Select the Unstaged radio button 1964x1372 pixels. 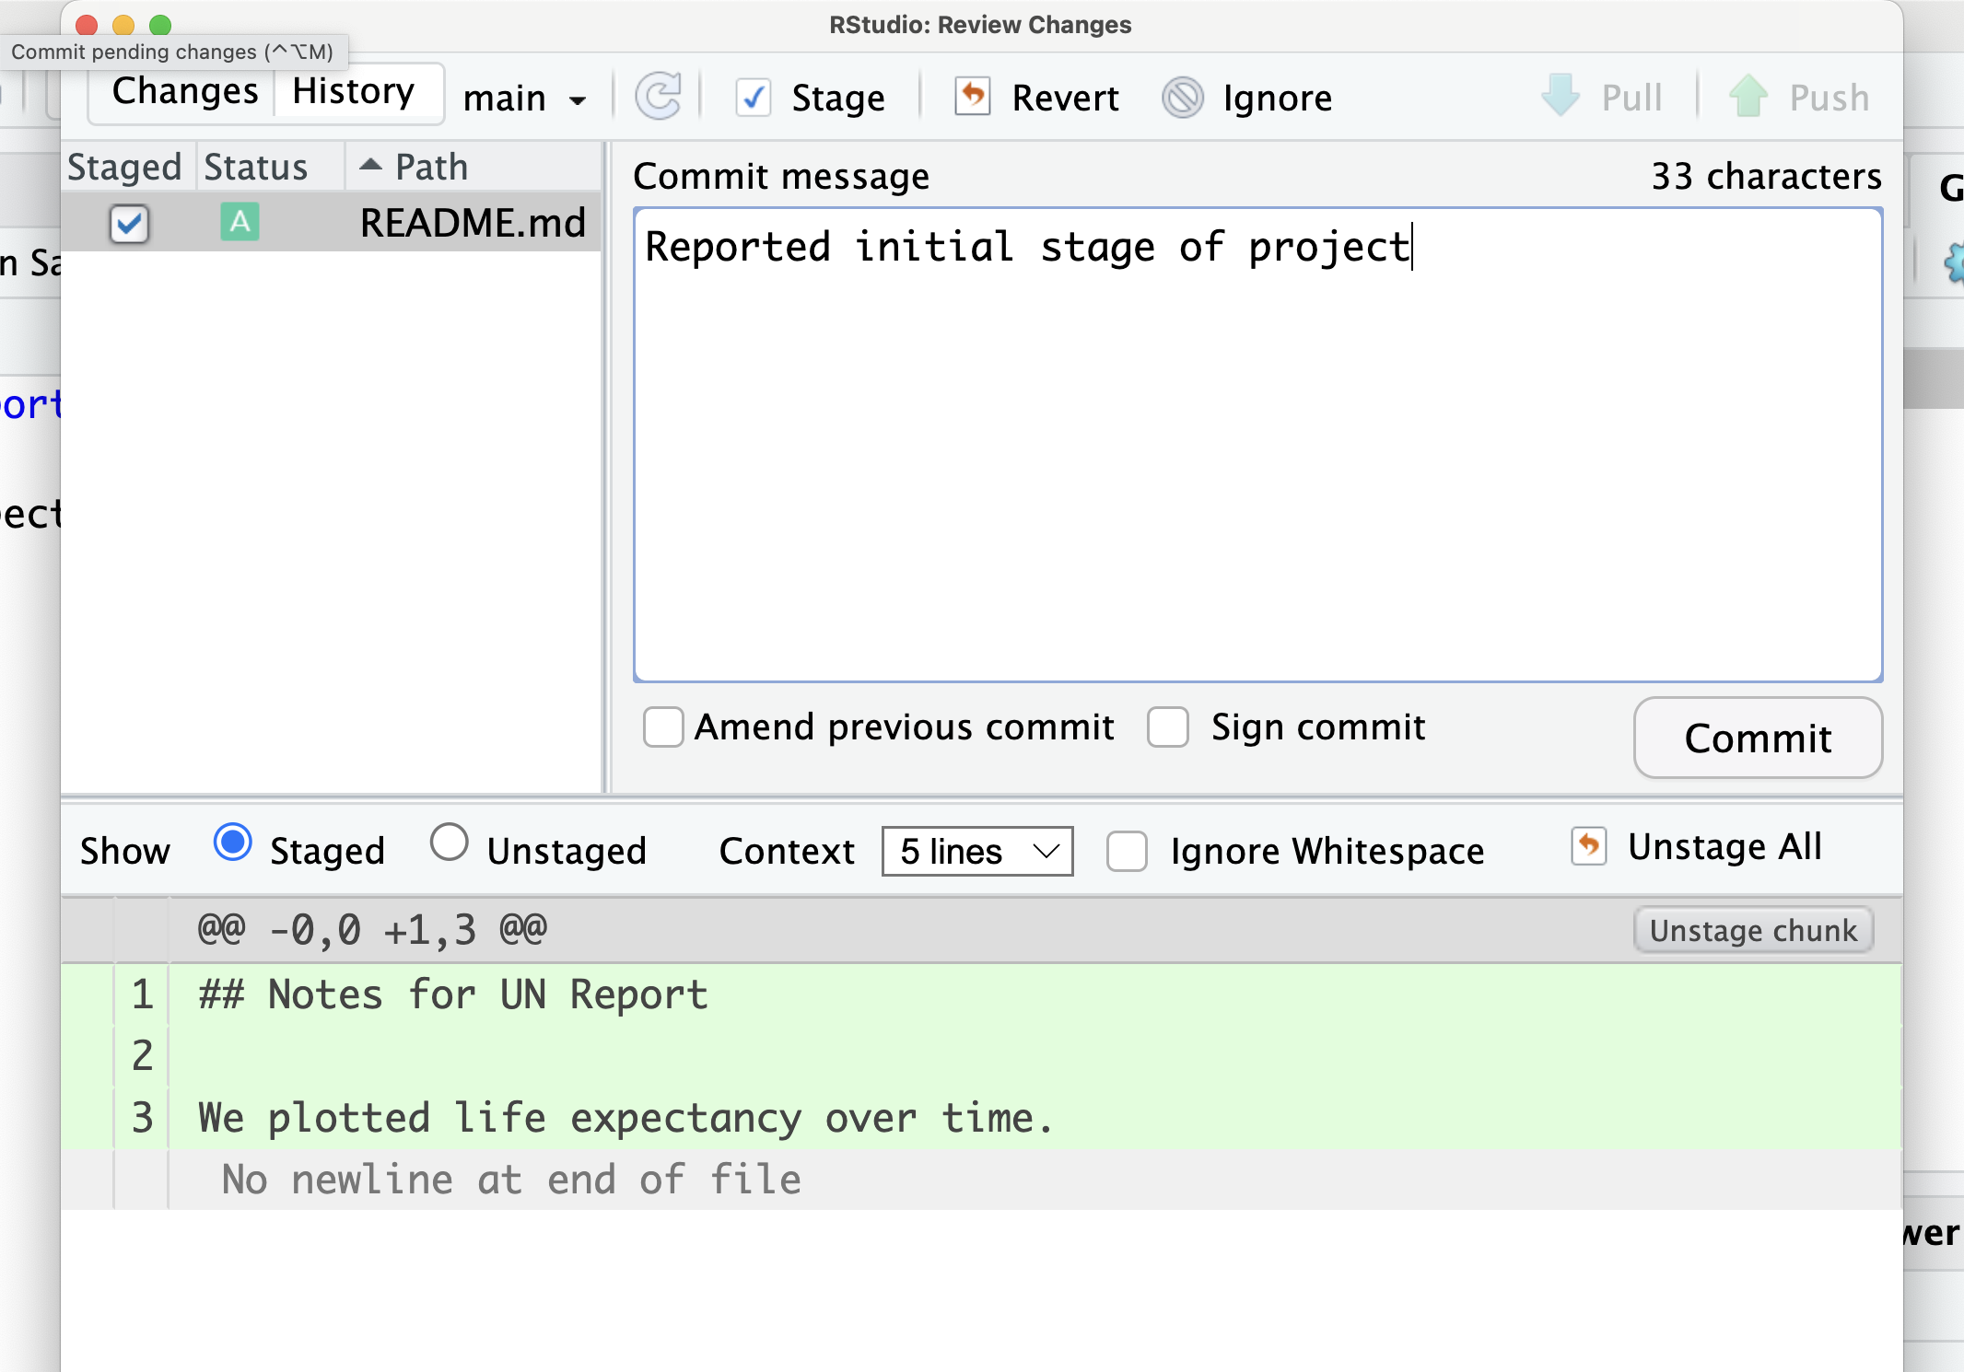tap(449, 843)
